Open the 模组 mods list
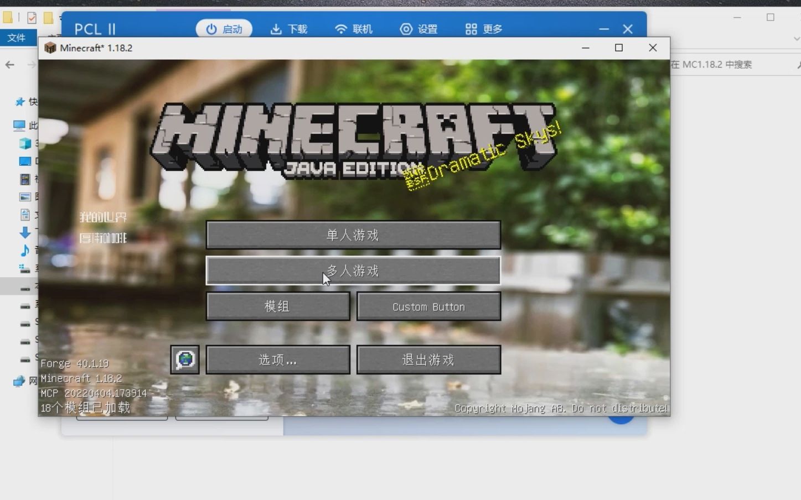 (278, 306)
